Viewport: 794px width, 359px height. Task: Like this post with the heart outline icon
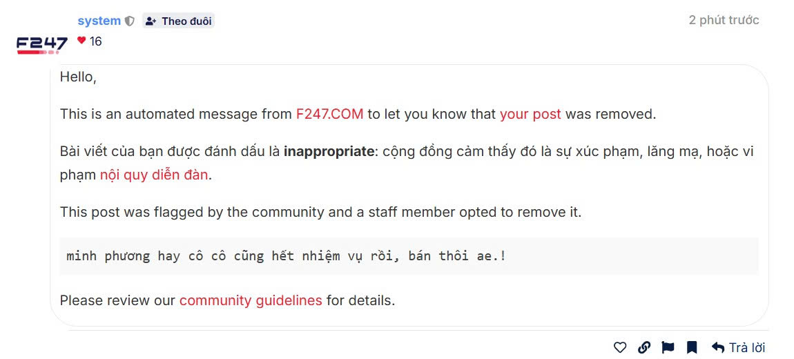620,347
